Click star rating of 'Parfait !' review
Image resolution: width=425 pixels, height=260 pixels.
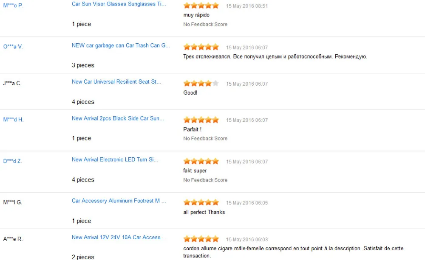[201, 120]
